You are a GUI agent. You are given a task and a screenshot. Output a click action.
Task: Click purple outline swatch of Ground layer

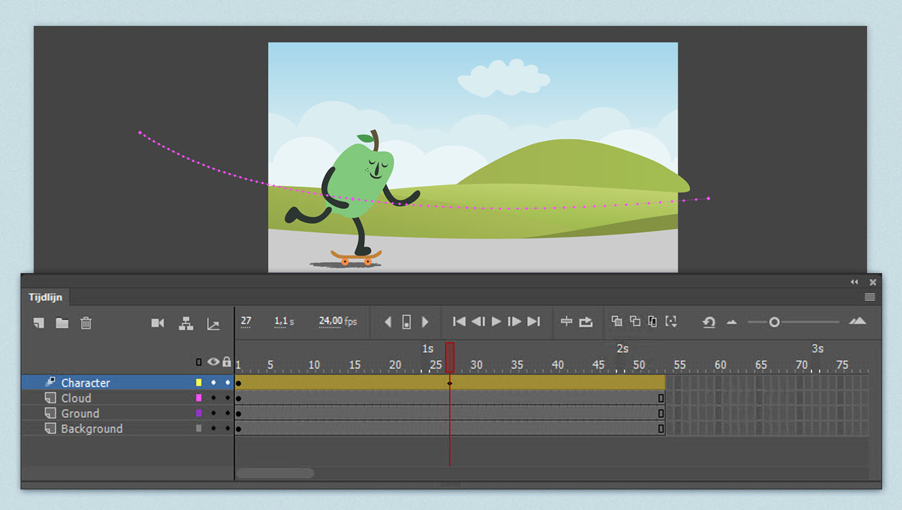pos(199,413)
